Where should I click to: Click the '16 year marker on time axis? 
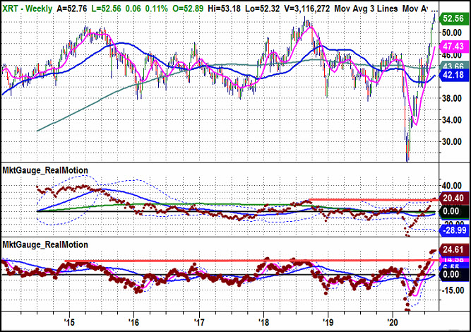coord(133,322)
